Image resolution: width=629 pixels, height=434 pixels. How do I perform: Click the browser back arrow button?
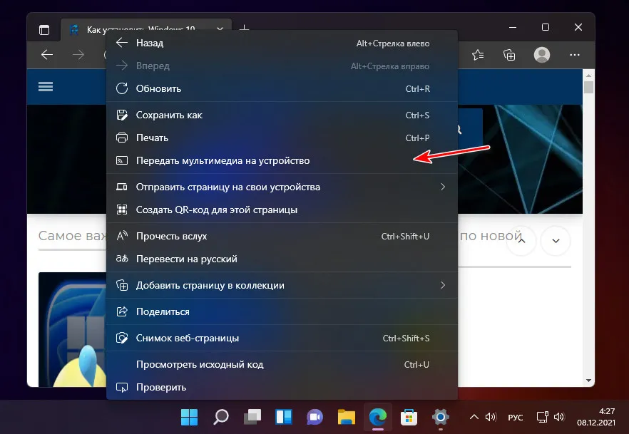(x=47, y=55)
